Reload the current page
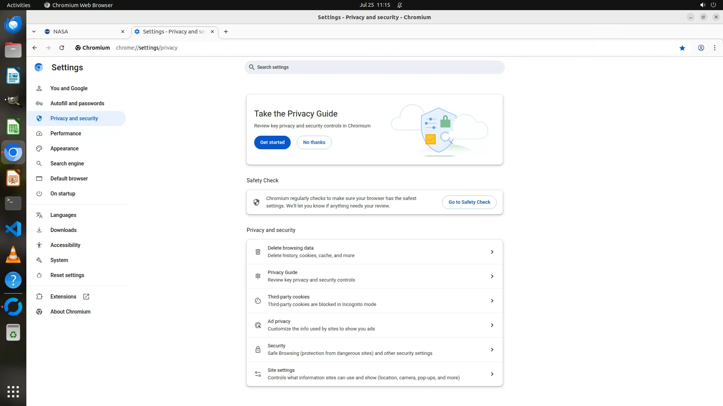This screenshot has width=723, height=406. (62, 48)
